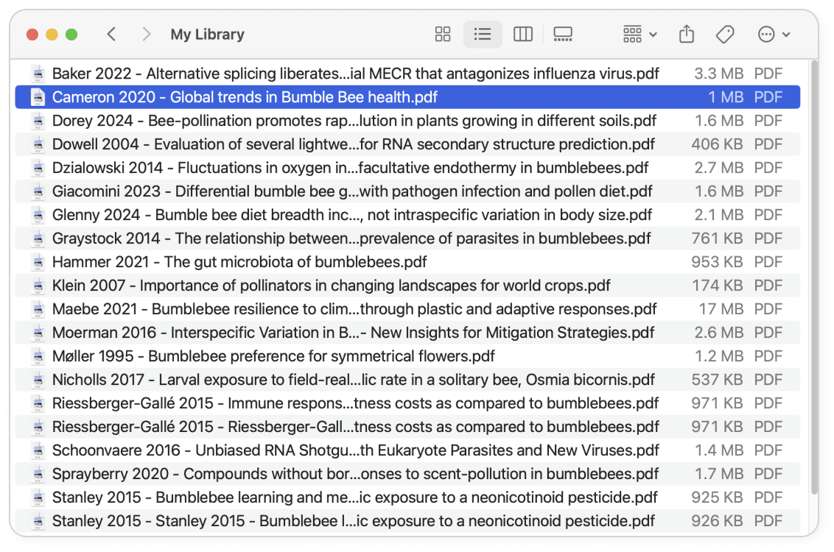The height and width of the screenshot is (552, 834).
Task: Click the 1.2 MB size value
Action: point(719,356)
